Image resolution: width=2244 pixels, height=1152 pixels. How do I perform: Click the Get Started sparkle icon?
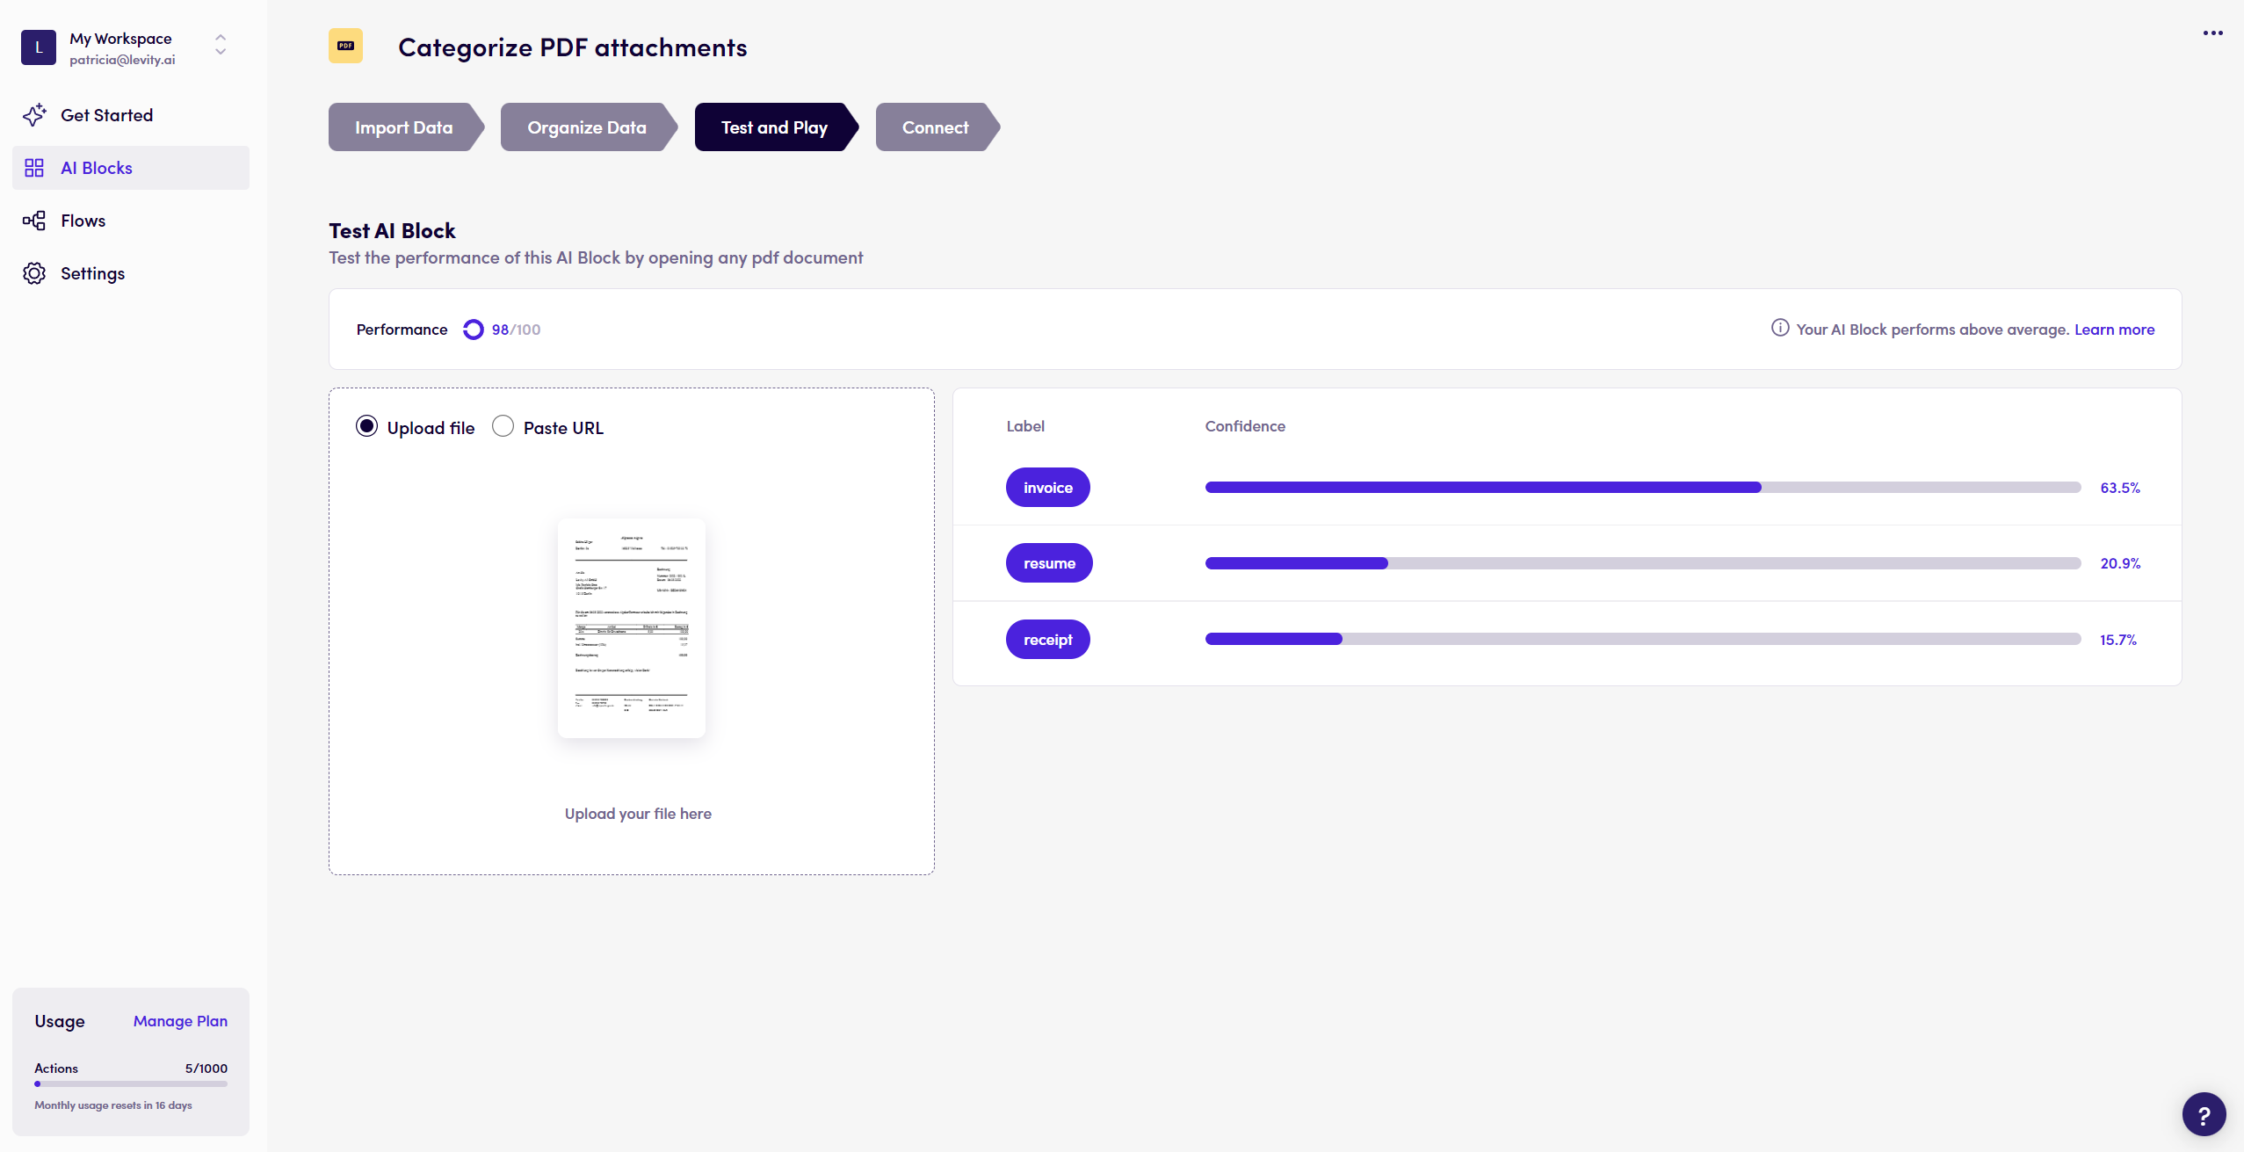(34, 115)
